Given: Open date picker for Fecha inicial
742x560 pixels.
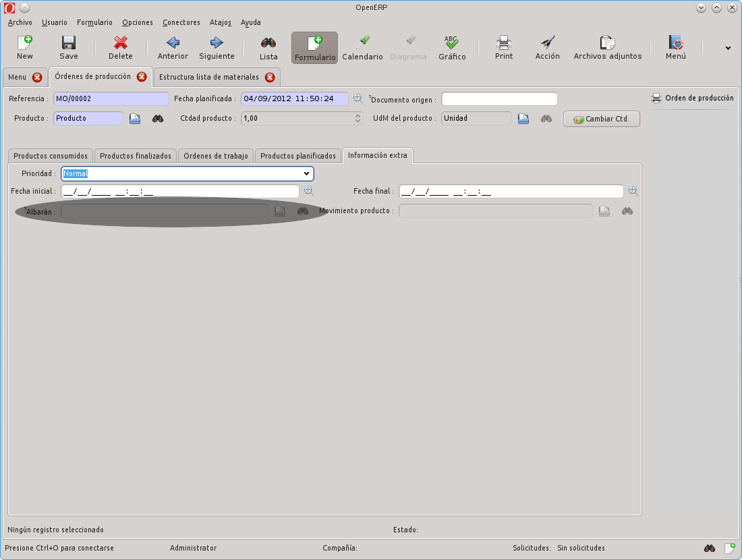Looking at the screenshot, I should [x=308, y=191].
